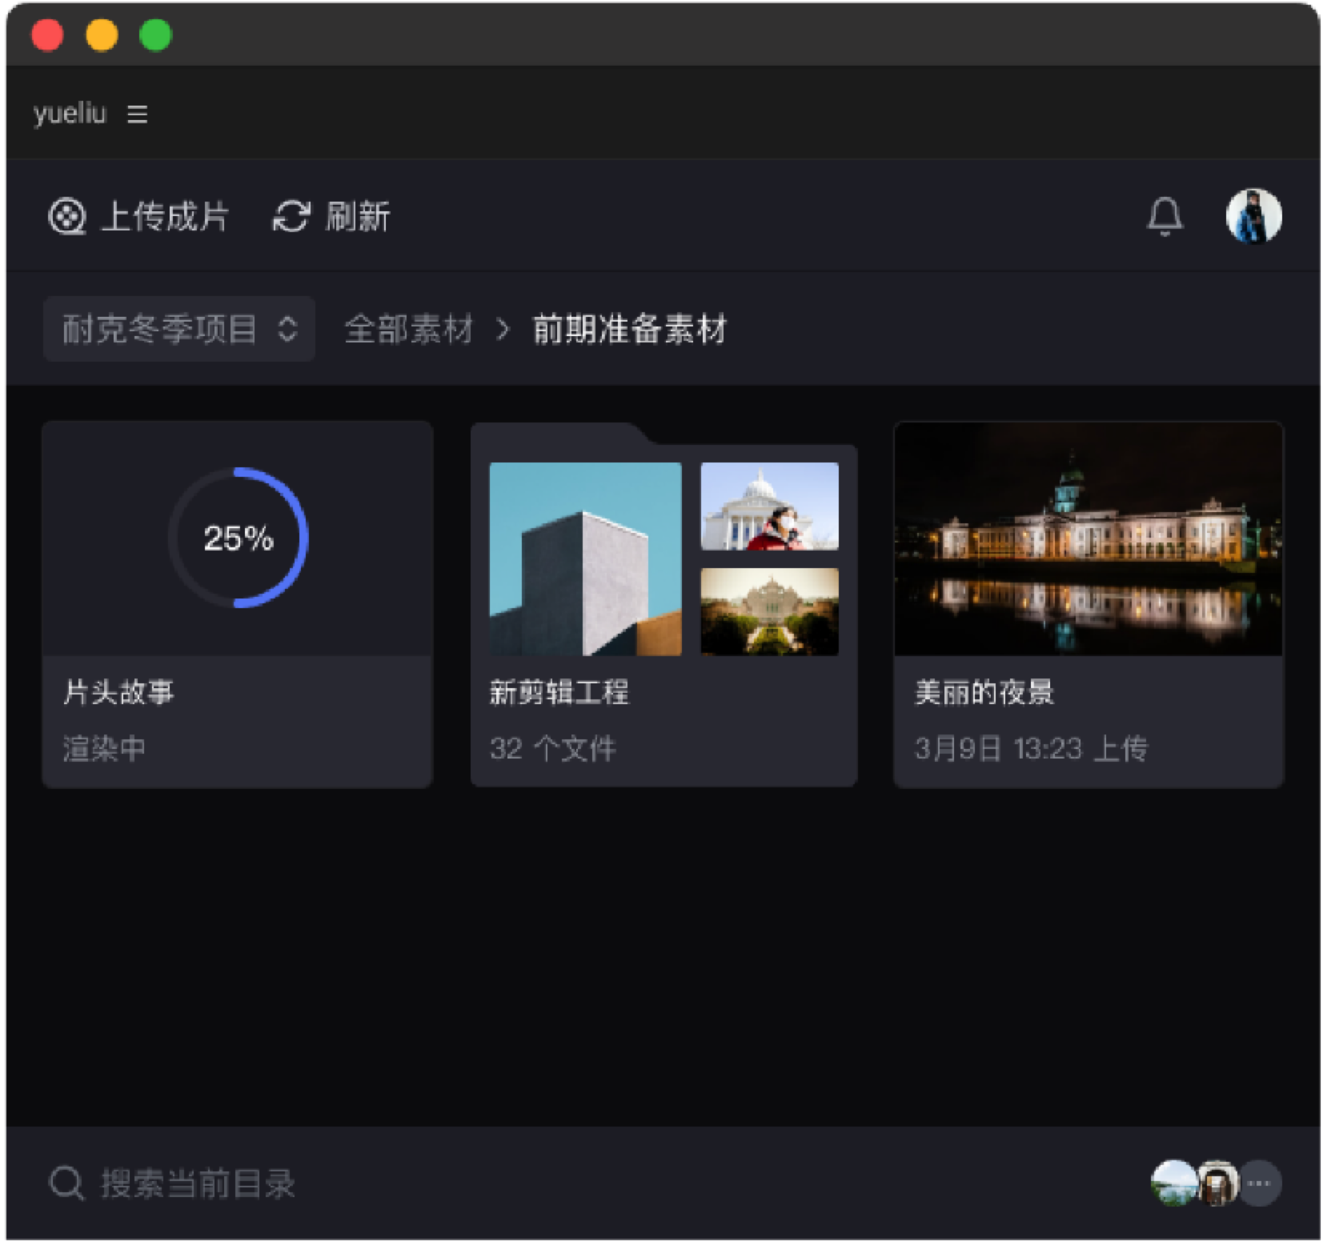Image resolution: width=1327 pixels, height=1245 pixels.
Task: Click the 前期准备素材 breadcrumb
Action: 630,329
